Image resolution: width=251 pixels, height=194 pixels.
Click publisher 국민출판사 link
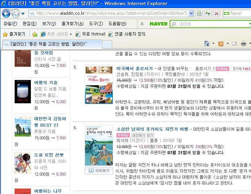point(174,74)
